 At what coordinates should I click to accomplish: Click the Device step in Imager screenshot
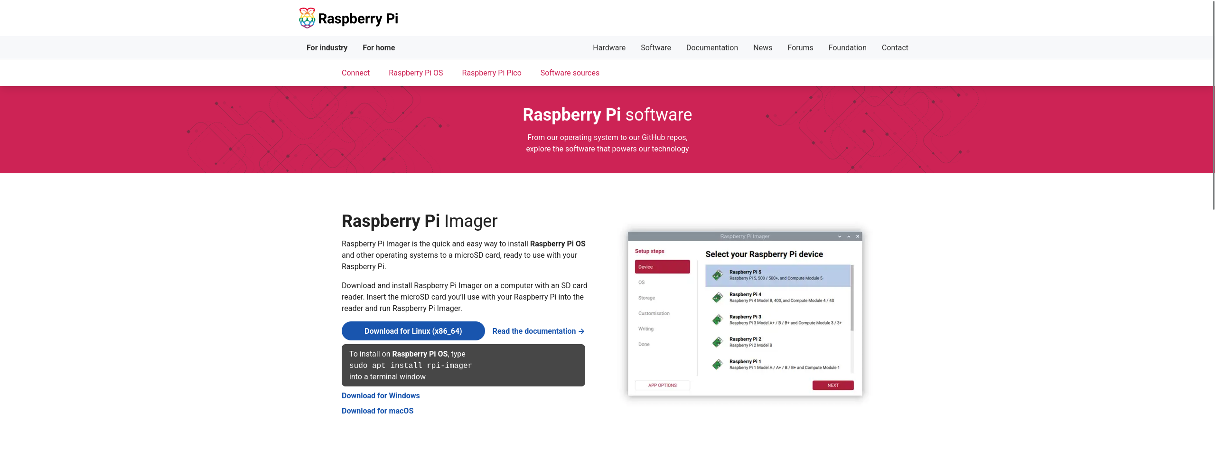click(x=662, y=267)
